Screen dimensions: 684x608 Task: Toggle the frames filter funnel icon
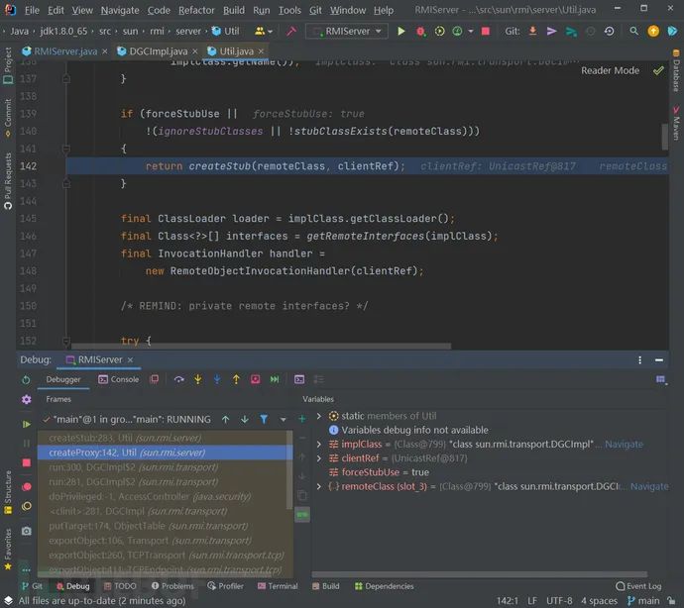(x=264, y=419)
